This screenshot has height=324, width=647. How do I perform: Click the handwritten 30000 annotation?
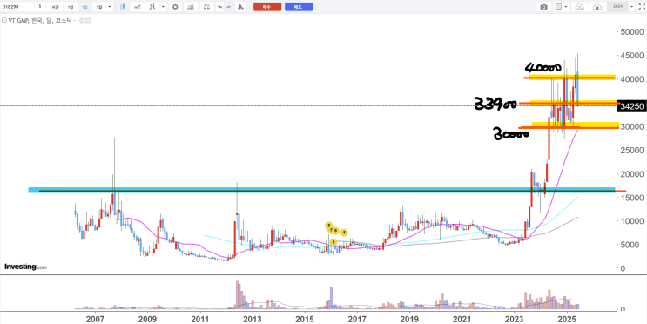click(x=511, y=134)
